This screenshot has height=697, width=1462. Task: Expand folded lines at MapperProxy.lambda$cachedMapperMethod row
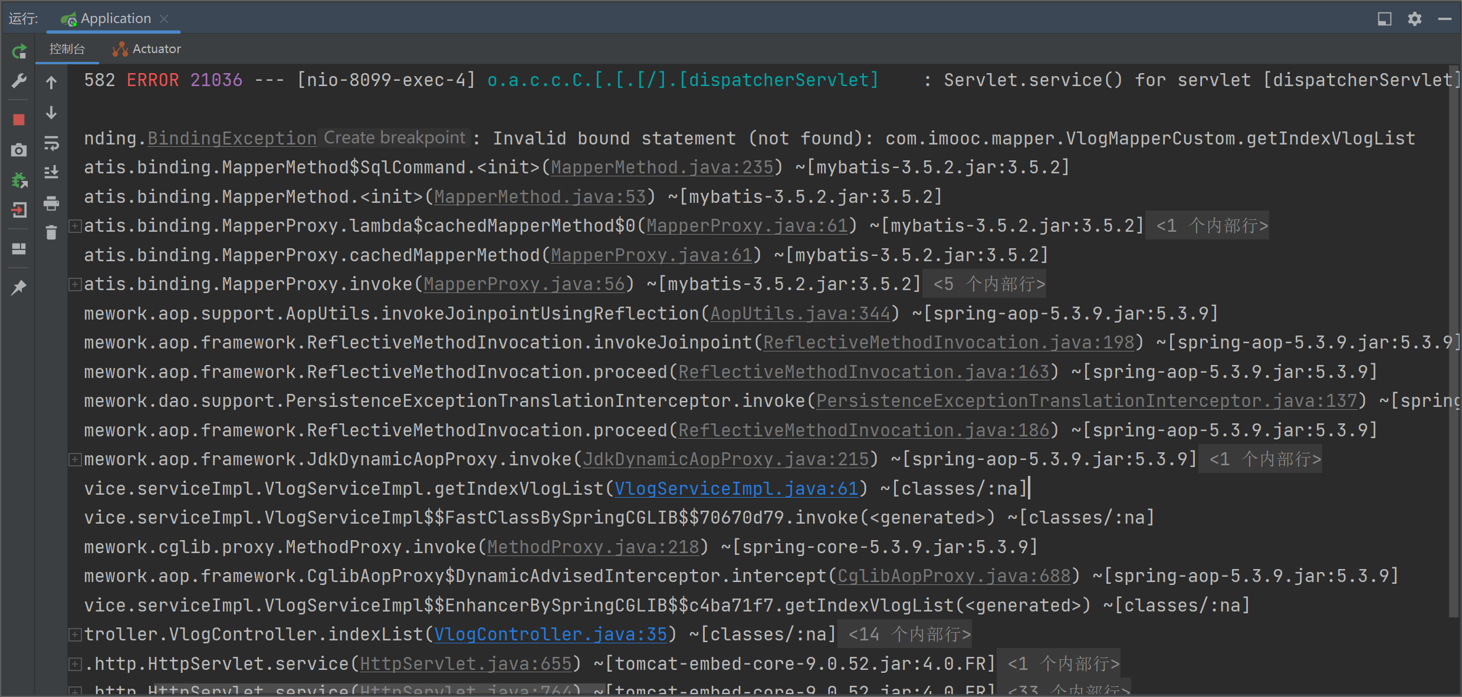(x=75, y=226)
